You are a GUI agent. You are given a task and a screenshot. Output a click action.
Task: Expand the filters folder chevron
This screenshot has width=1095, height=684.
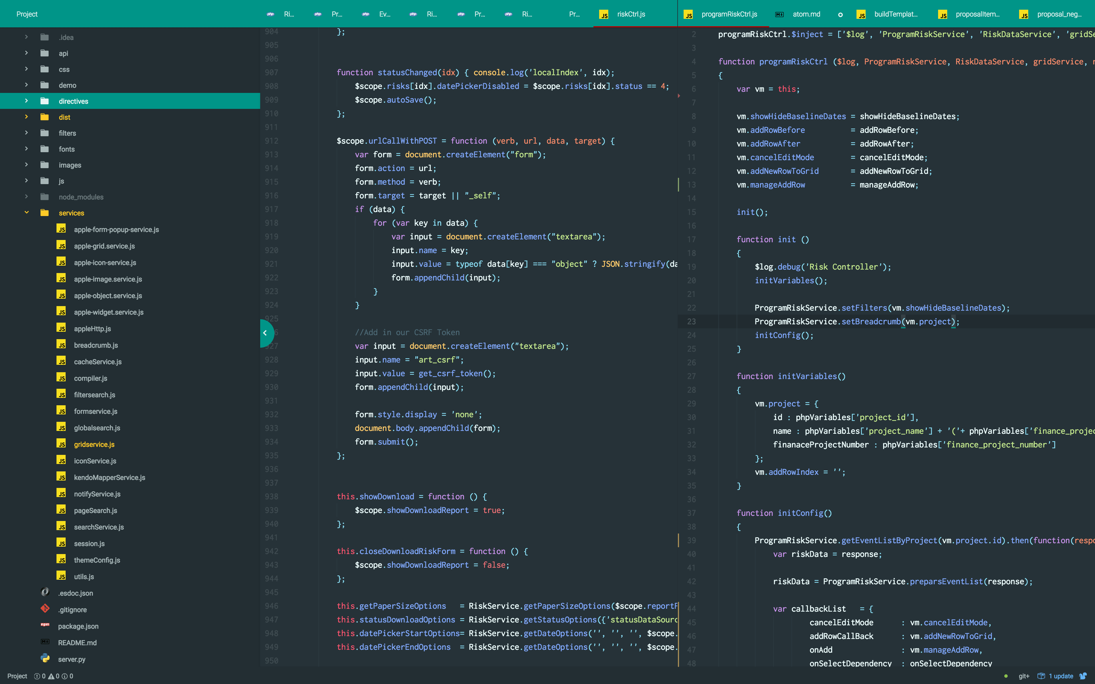(26, 133)
